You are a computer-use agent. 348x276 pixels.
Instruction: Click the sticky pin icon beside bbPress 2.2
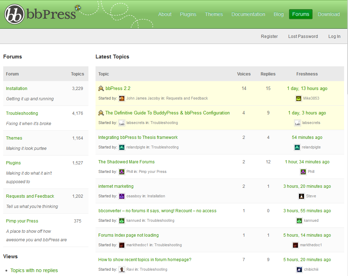coord(101,89)
